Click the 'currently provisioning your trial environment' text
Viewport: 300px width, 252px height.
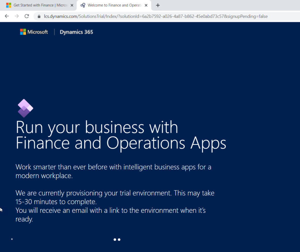coord(105,193)
